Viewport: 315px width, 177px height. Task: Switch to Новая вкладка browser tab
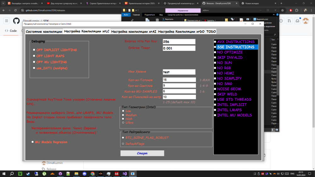tap(259, 3)
